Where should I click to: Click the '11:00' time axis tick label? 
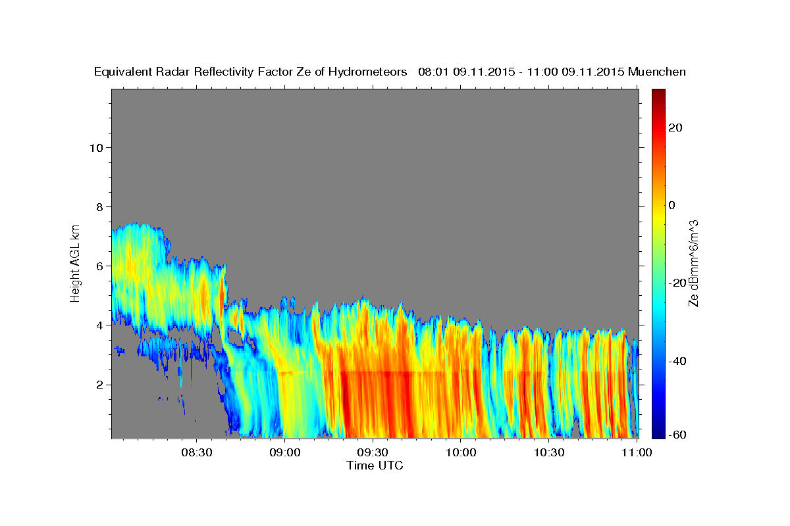pyautogui.click(x=637, y=452)
